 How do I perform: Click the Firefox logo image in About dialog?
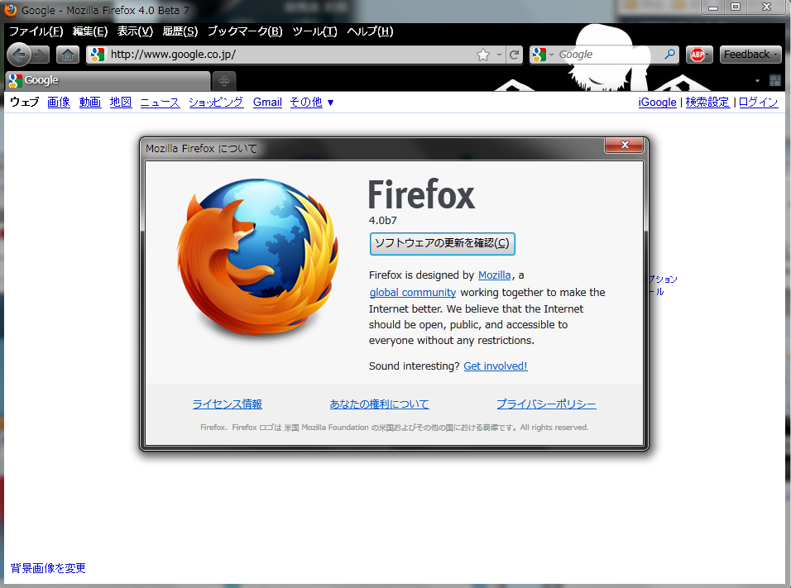point(258,258)
